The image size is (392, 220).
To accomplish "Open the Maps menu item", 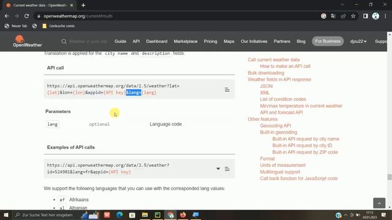I will pos(229,42).
